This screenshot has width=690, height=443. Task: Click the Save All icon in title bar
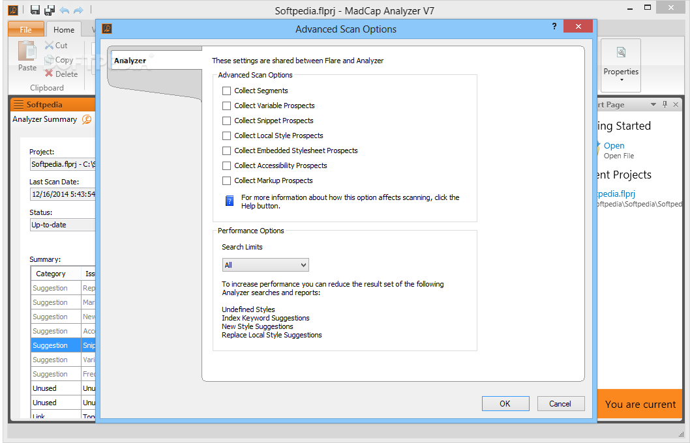(x=50, y=10)
